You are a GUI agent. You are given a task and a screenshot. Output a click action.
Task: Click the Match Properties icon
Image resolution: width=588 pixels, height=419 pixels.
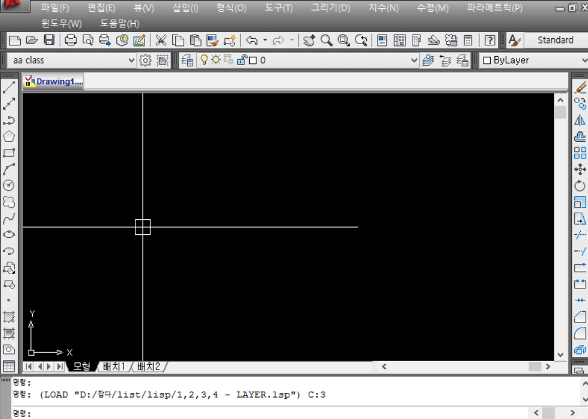[x=213, y=40]
